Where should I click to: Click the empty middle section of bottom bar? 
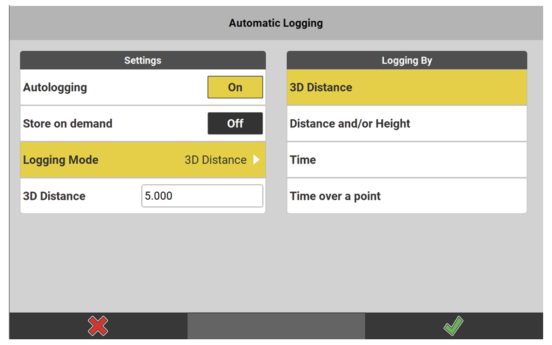[276, 327]
